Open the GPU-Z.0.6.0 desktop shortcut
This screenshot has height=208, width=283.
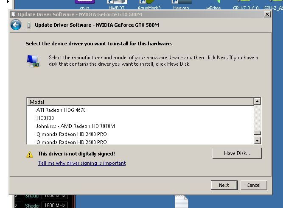[246, 5]
